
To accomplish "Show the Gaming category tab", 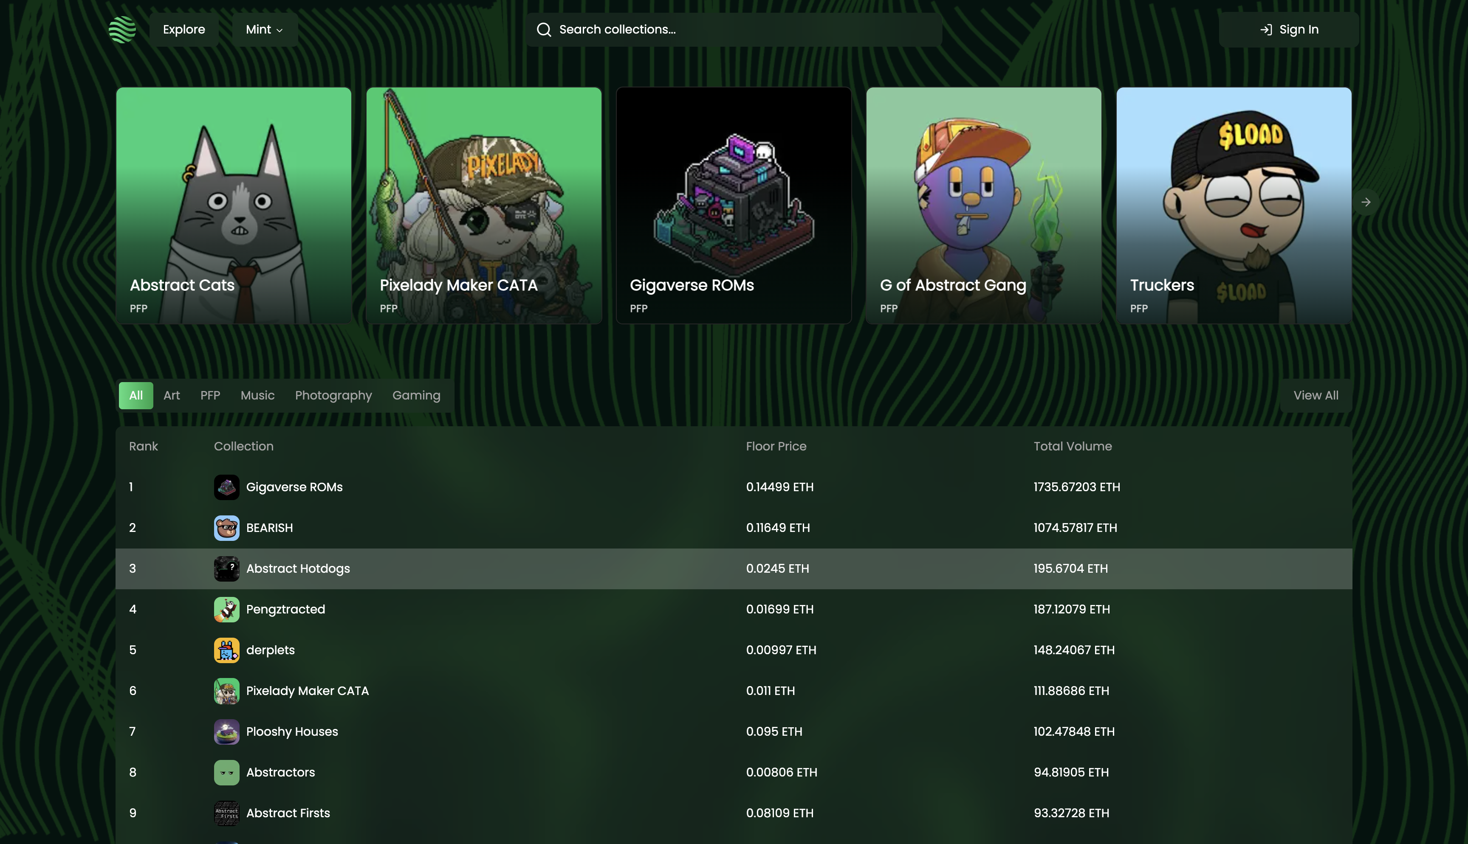I will (416, 395).
